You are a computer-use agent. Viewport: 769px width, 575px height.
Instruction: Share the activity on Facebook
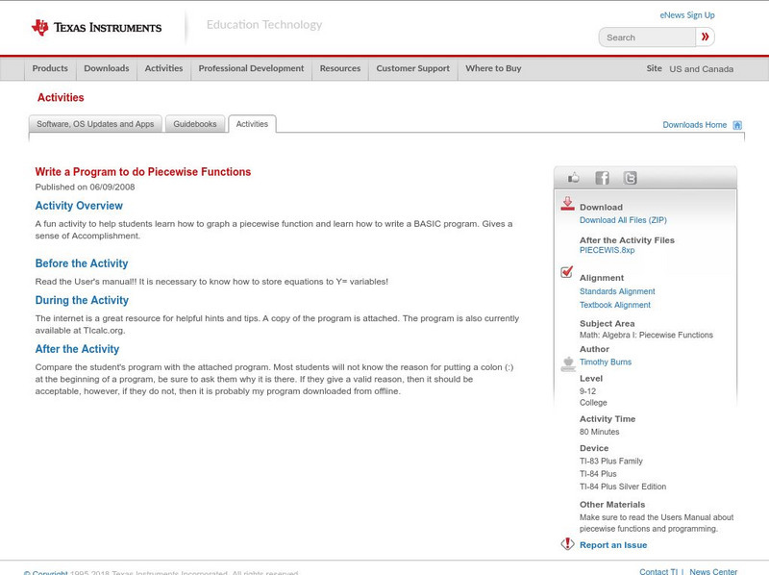(603, 178)
